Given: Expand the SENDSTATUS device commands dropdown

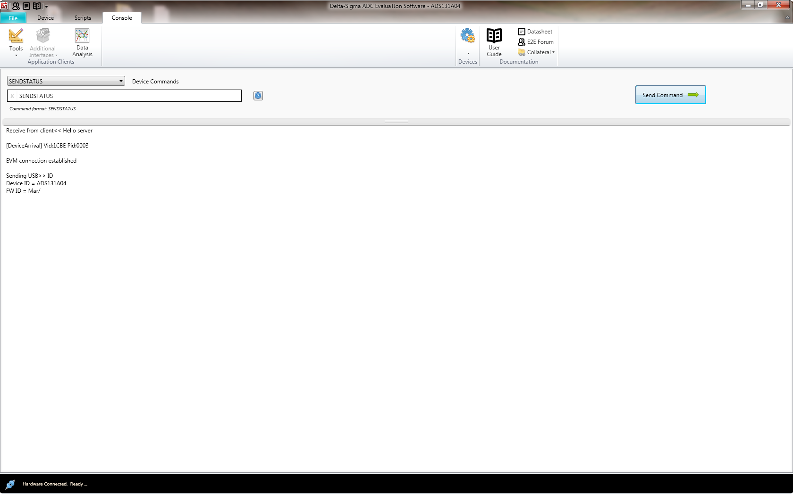Looking at the screenshot, I should [121, 81].
